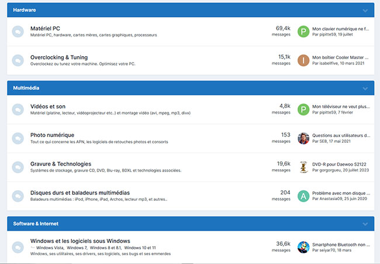Viewport: 380px width, 264px height.
Task: Collapse the Software & Internet category section
Action: pos(365,224)
